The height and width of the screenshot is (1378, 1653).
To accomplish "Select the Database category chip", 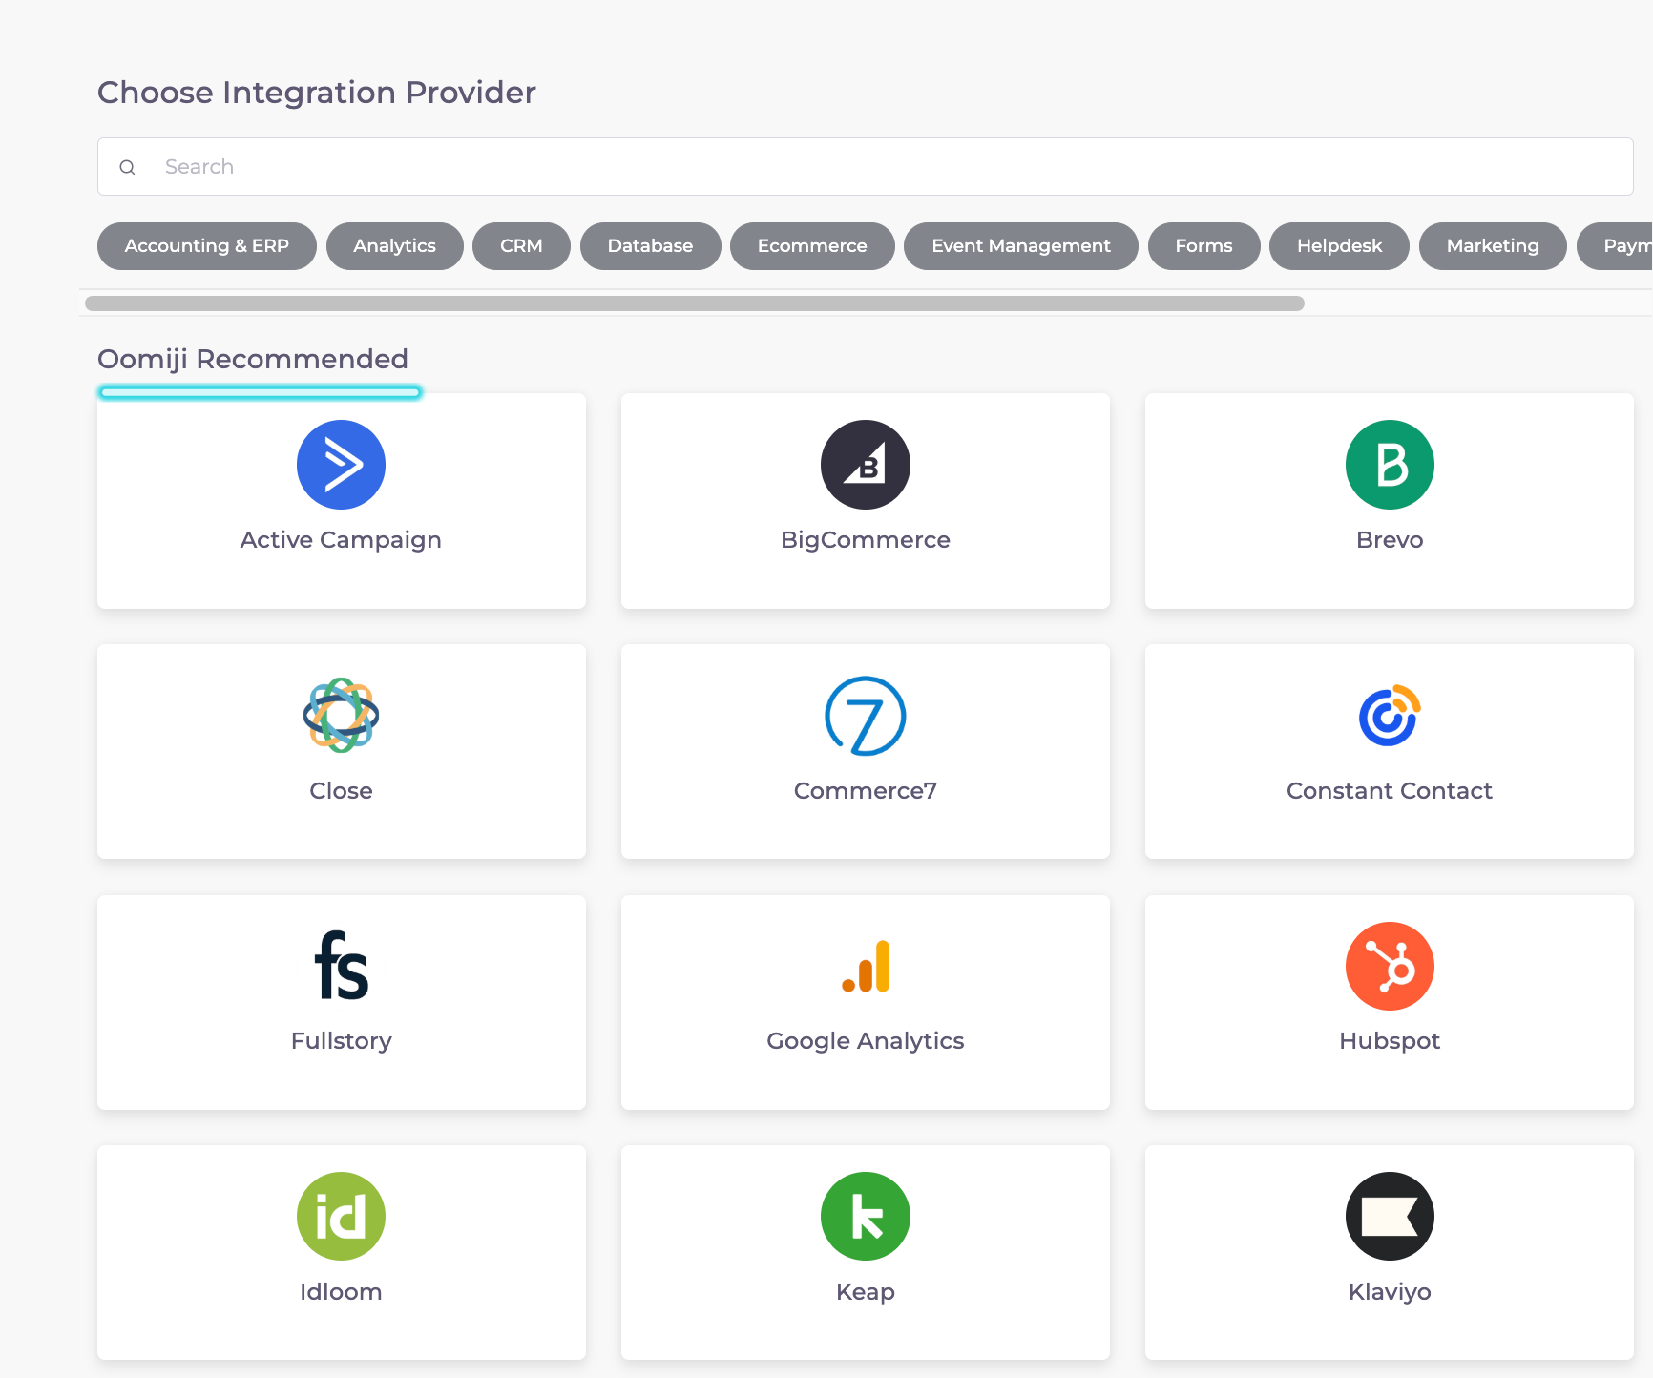I will coord(651,246).
